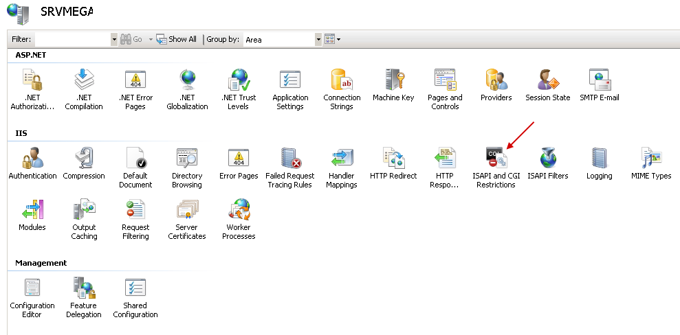The height and width of the screenshot is (335, 680).
Task: Click the IIS group header
Action: [21, 133]
